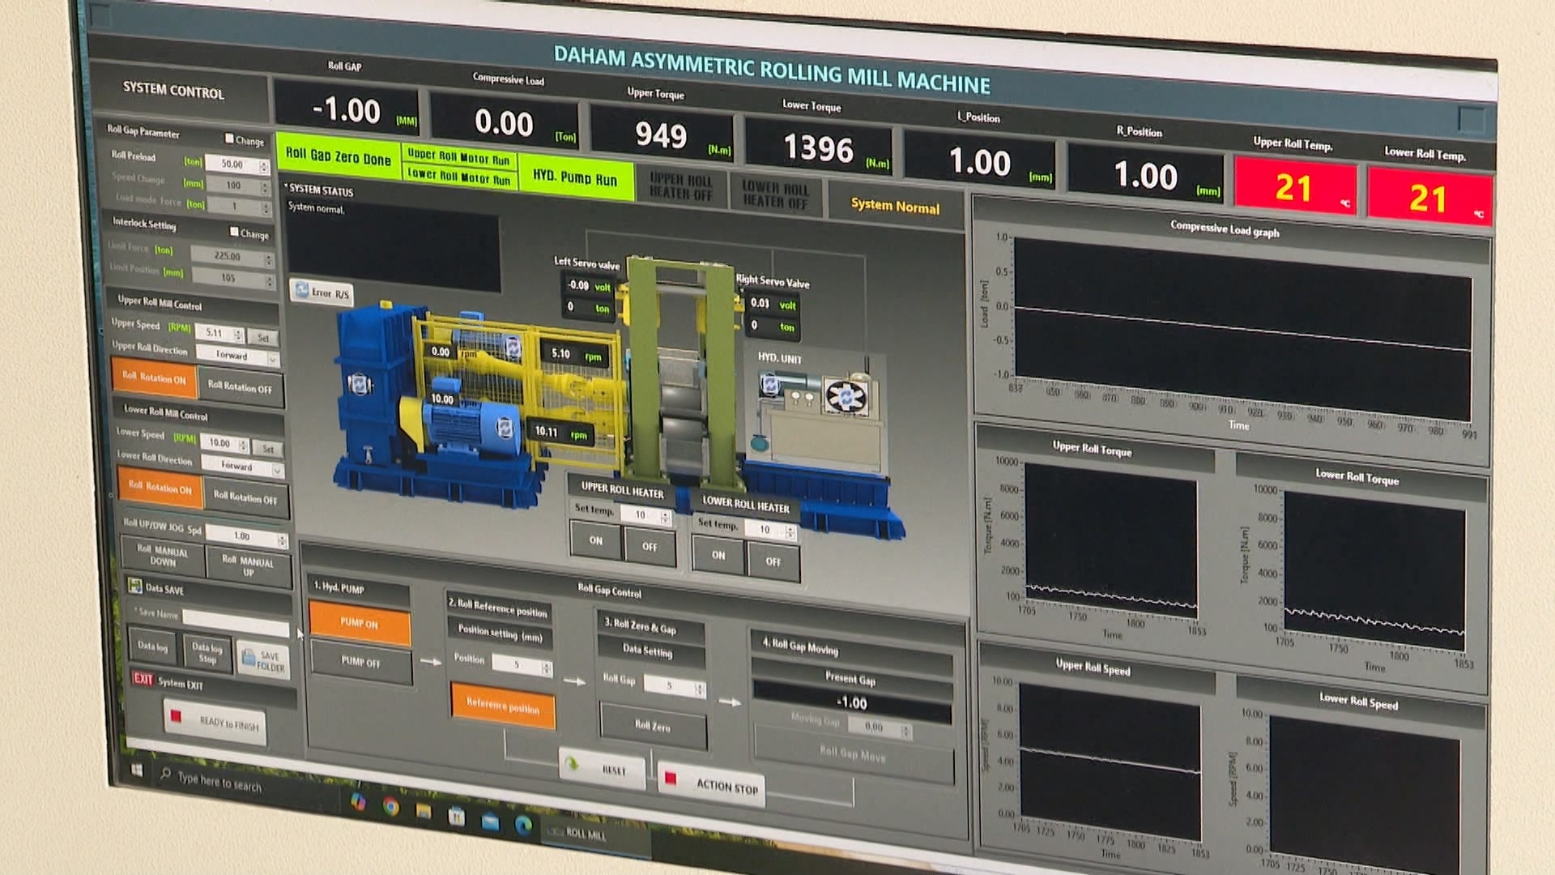Open the SAVE FOLDER icon button
Image resolution: width=1555 pixels, height=875 pixels.
coord(264,661)
